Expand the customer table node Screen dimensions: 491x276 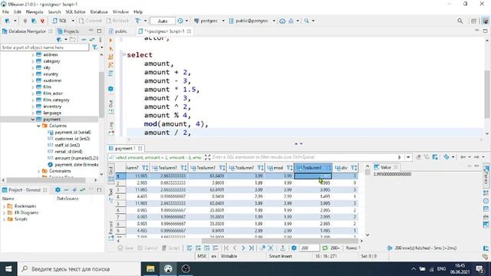click(x=33, y=80)
